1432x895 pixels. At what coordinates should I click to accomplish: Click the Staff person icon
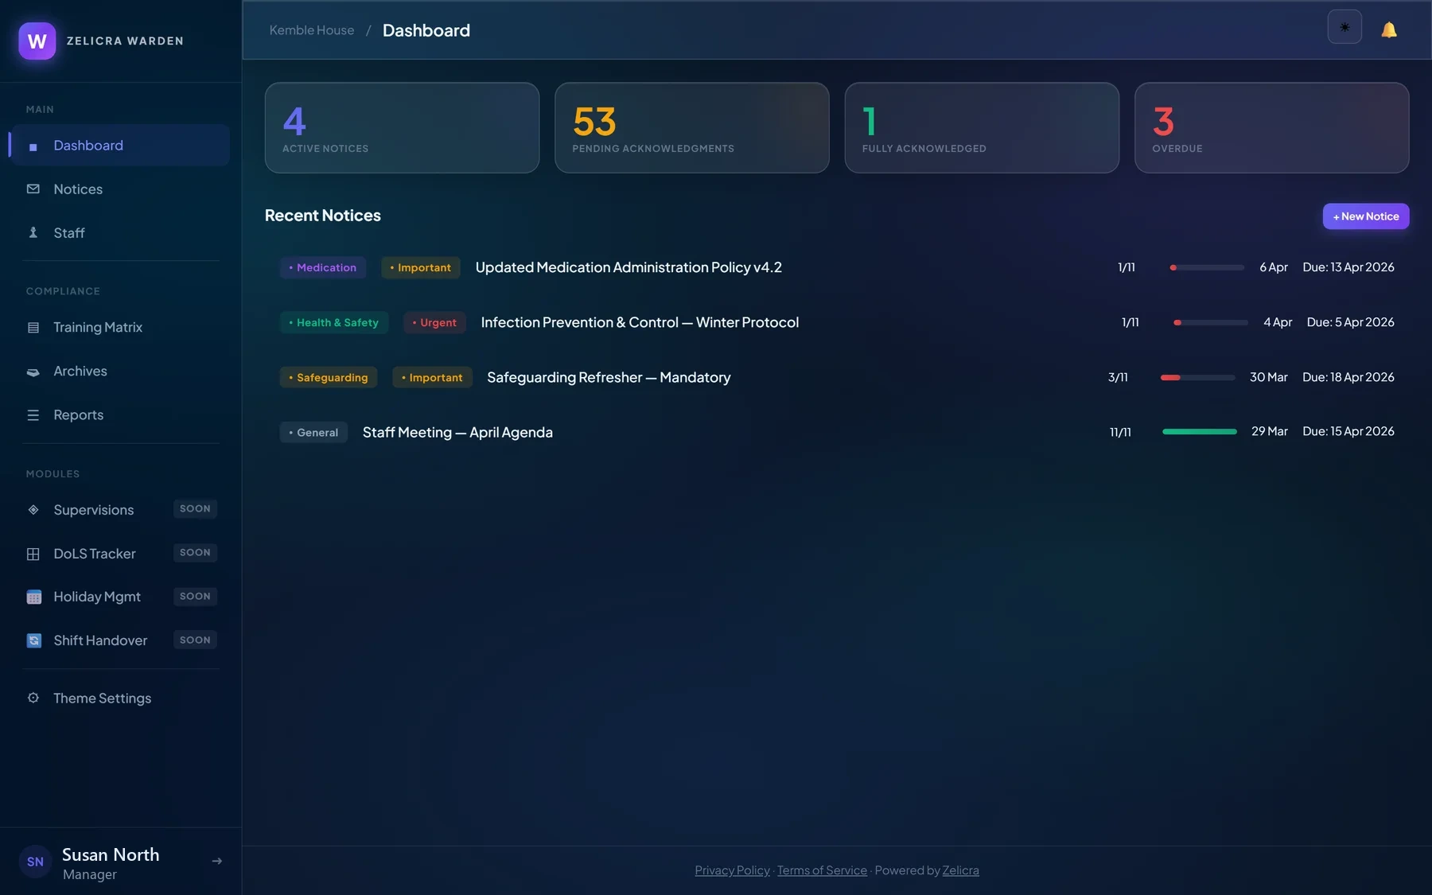click(33, 233)
